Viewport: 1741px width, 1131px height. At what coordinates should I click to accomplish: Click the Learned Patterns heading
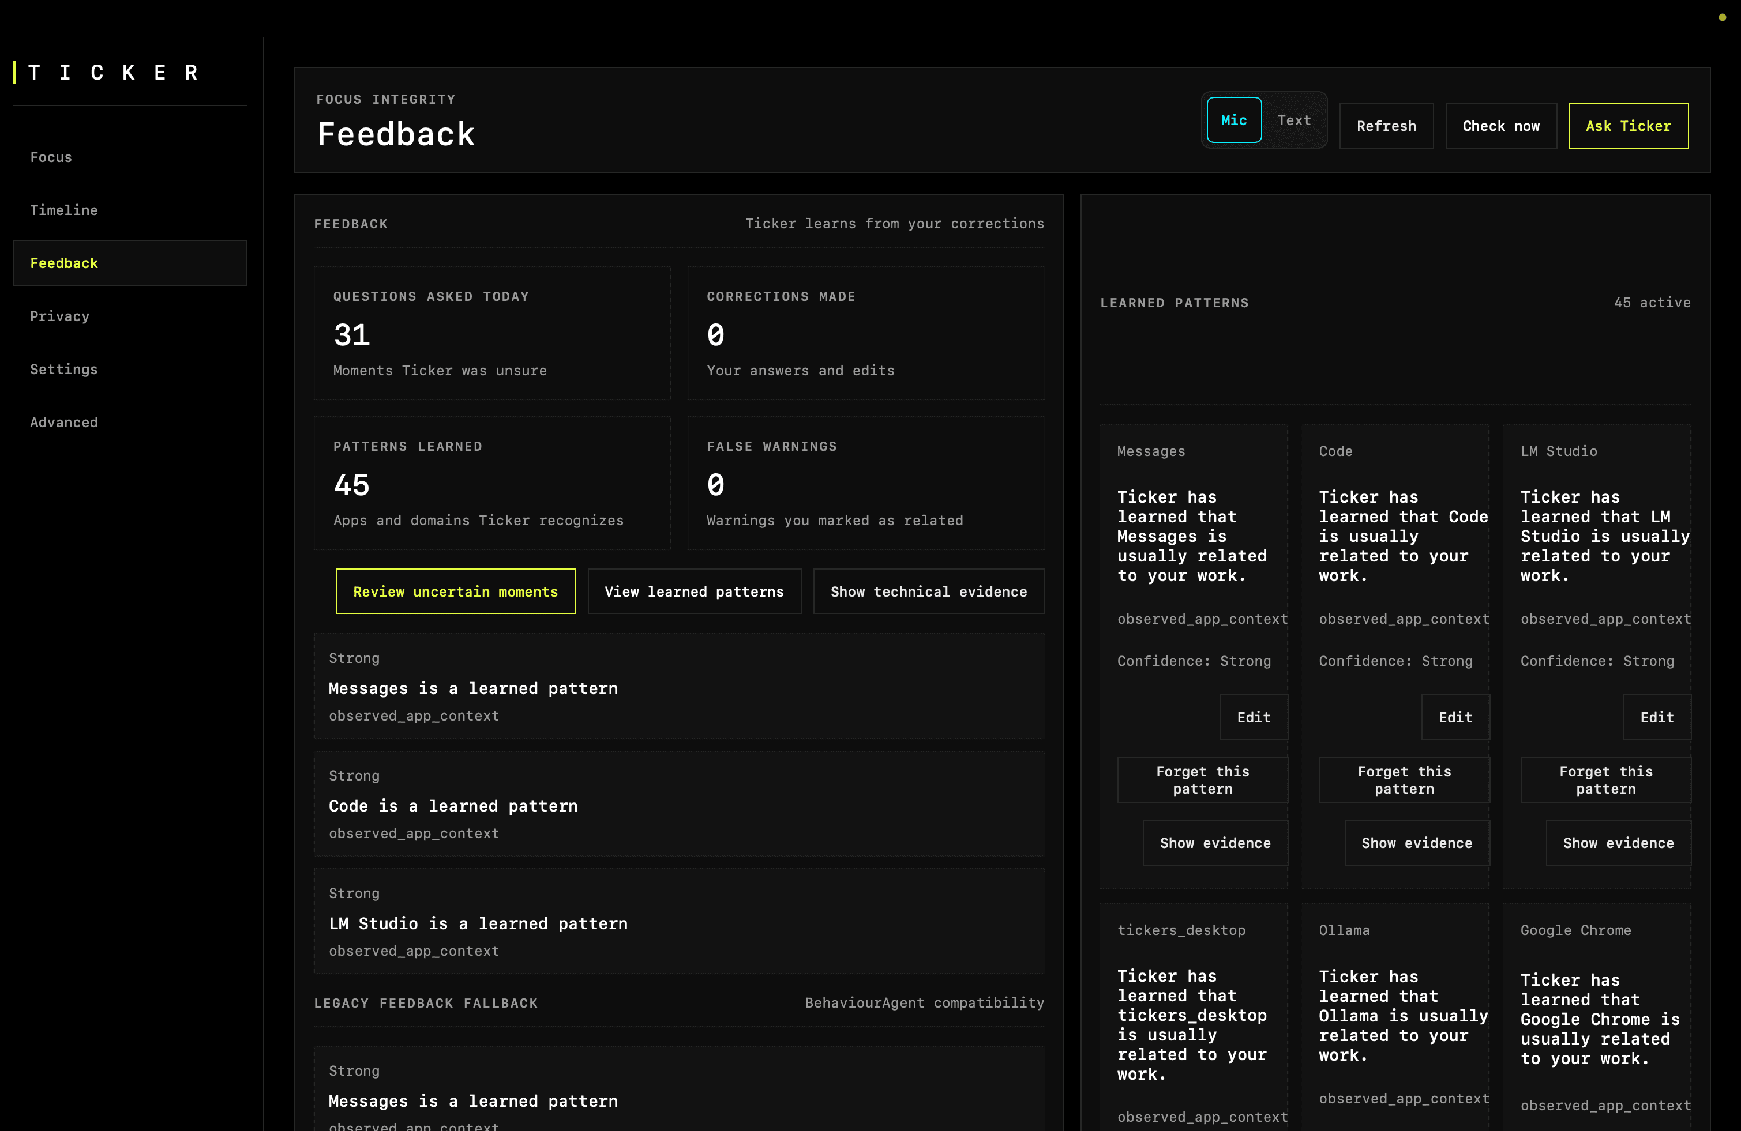[1174, 303]
